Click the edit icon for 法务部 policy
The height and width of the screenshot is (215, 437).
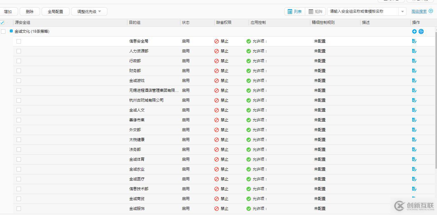tap(414, 149)
